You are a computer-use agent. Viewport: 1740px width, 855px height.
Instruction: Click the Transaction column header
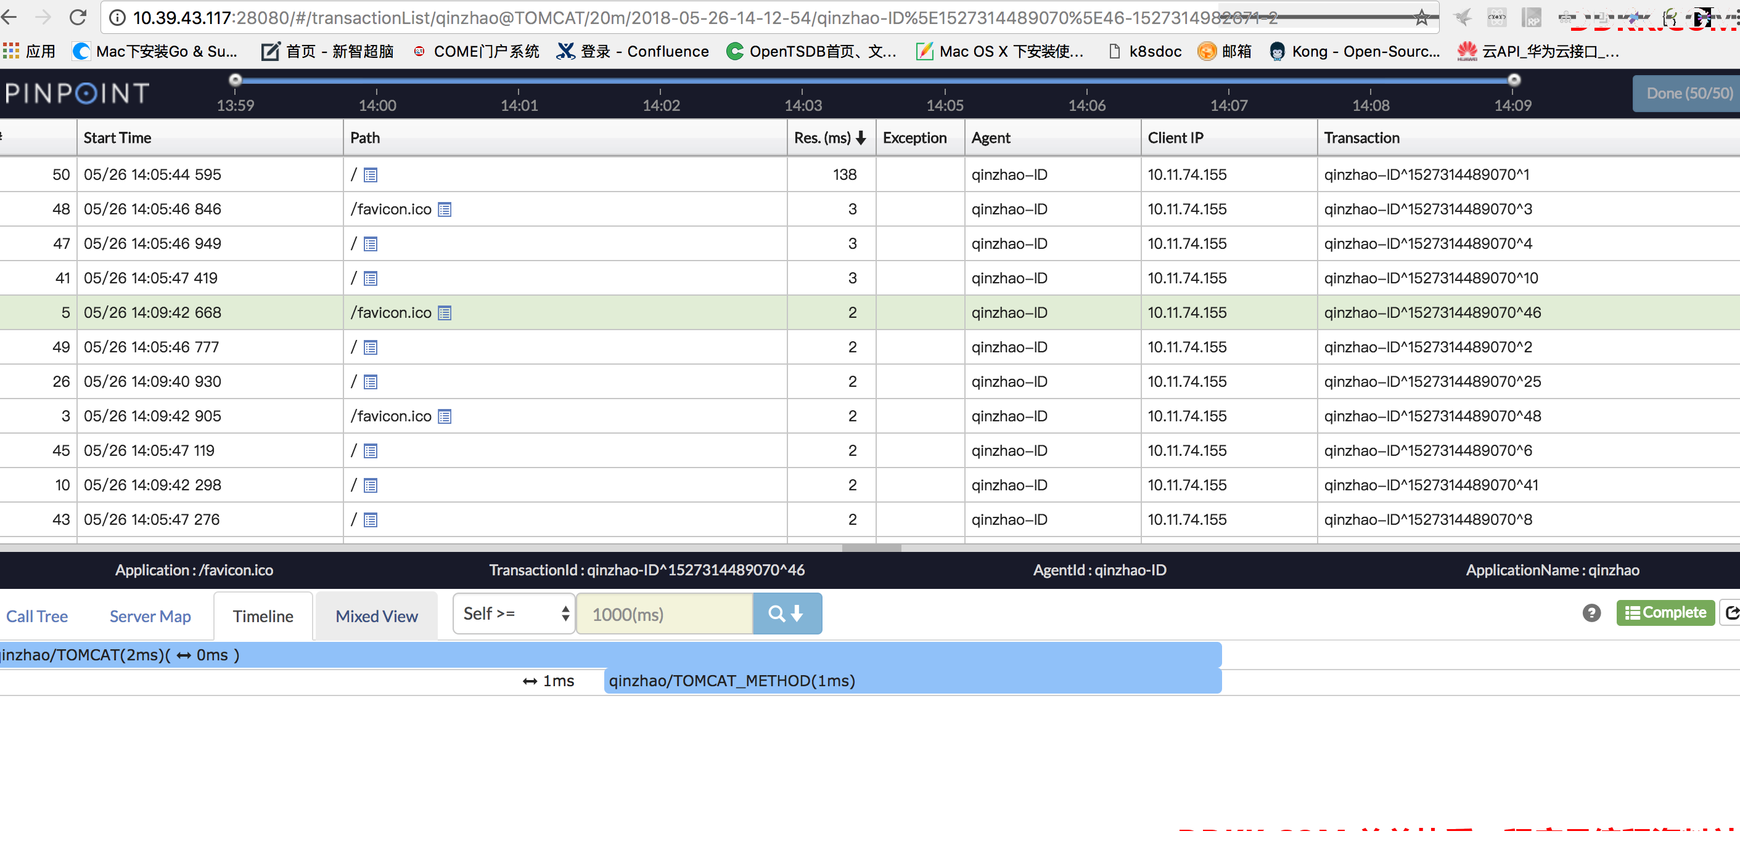pos(1529,137)
